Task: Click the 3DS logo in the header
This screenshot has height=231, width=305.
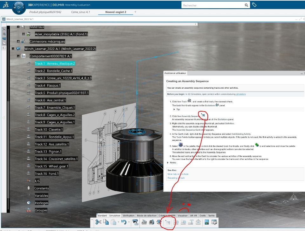Action: (6, 5)
